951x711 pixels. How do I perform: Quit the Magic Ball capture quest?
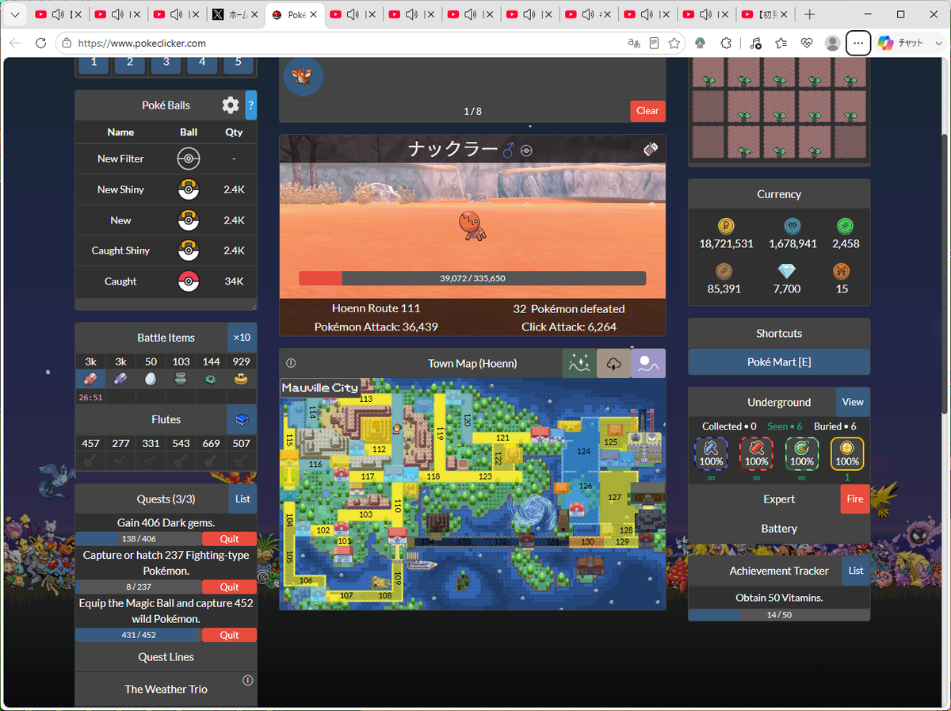coord(229,635)
